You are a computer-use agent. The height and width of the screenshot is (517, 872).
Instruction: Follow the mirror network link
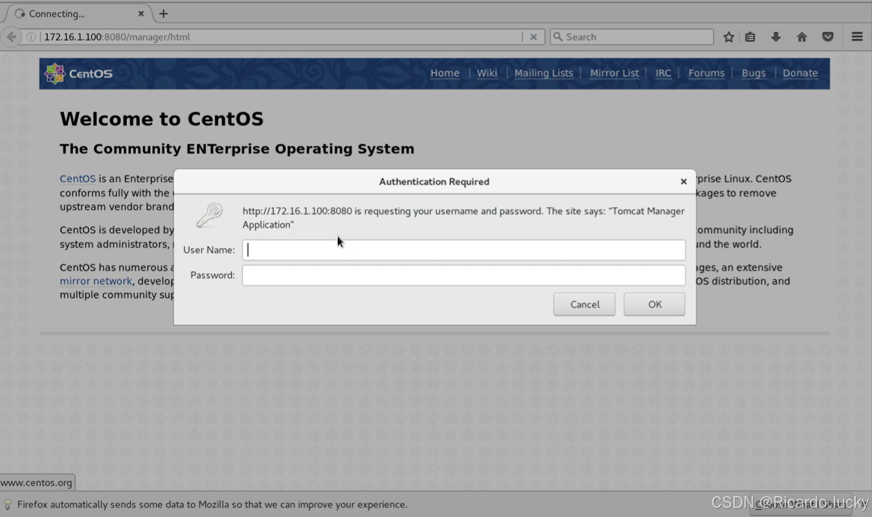[x=96, y=281]
